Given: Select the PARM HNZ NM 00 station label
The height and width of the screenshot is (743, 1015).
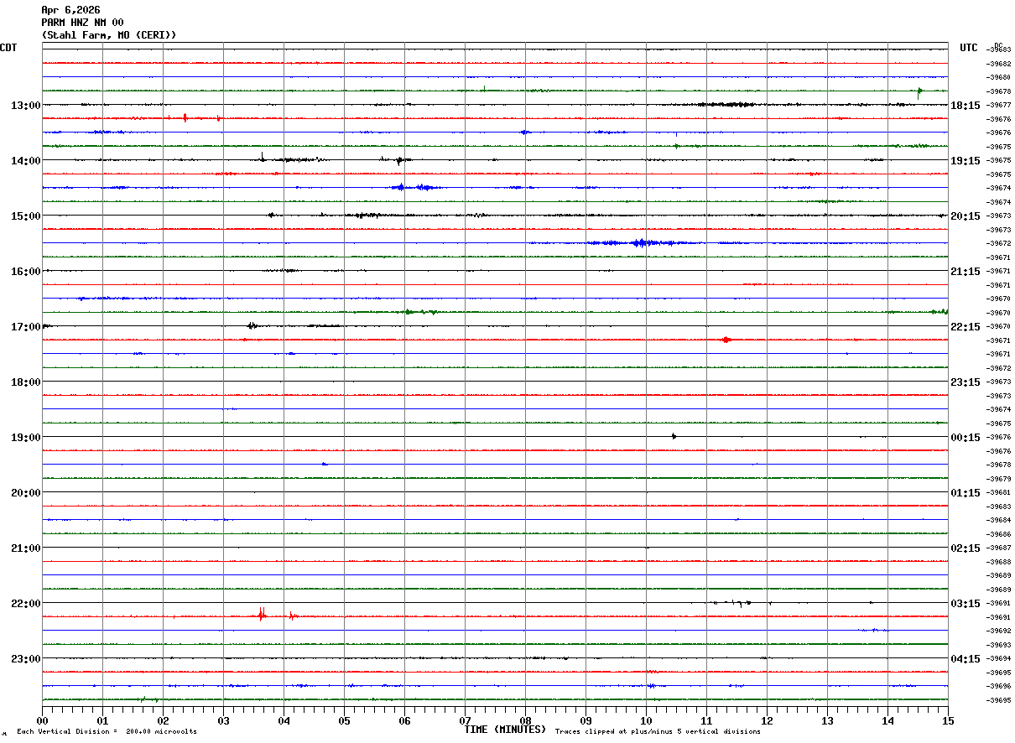Looking at the screenshot, I should (x=82, y=23).
